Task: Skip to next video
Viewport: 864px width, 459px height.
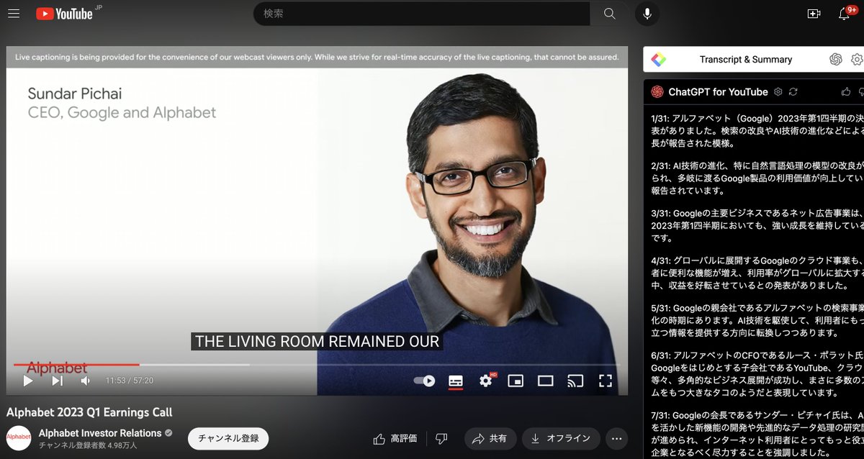Action: click(58, 381)
